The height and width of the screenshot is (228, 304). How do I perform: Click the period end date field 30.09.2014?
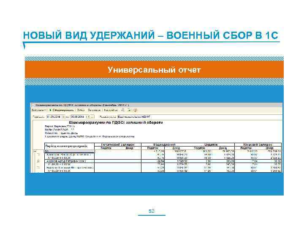pyautogui.click(x=78, y=117)
